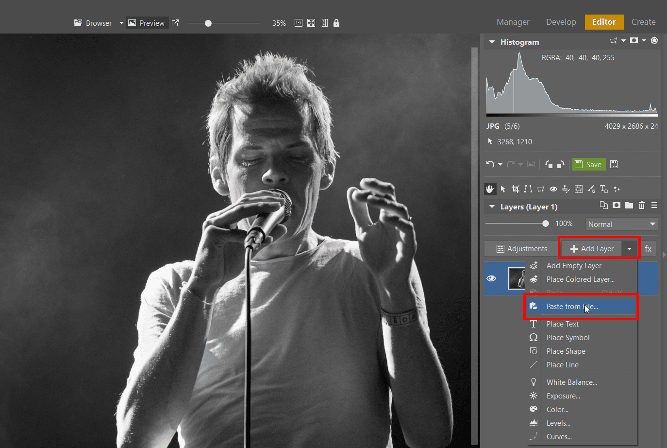Image resolution: width=667 pixels, height=448 pixels.
Task: Click the Save As floppy icon
Action: pyautogui.click(x=614, y=164)
